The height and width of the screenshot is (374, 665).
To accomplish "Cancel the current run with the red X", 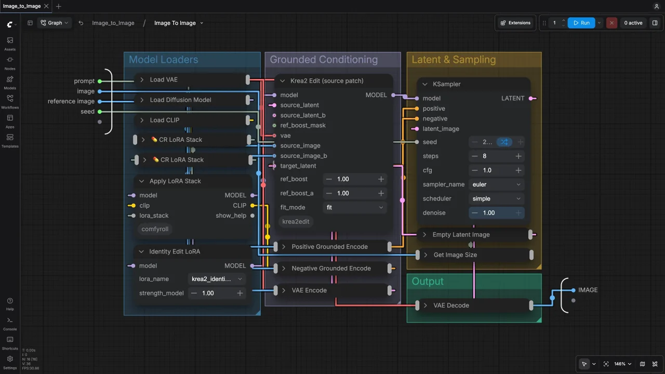I will point(612,23).
